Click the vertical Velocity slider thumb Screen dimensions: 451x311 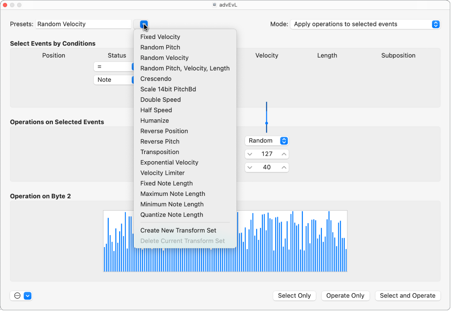266,123
